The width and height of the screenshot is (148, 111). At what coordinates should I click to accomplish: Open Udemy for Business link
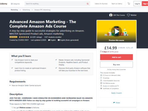[x=101, y=4]
